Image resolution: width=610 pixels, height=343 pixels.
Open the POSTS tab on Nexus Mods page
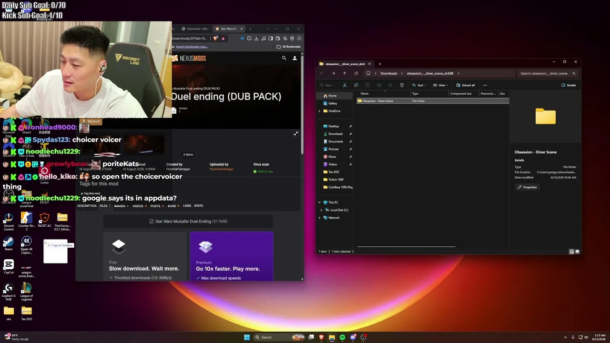[157, 206]
